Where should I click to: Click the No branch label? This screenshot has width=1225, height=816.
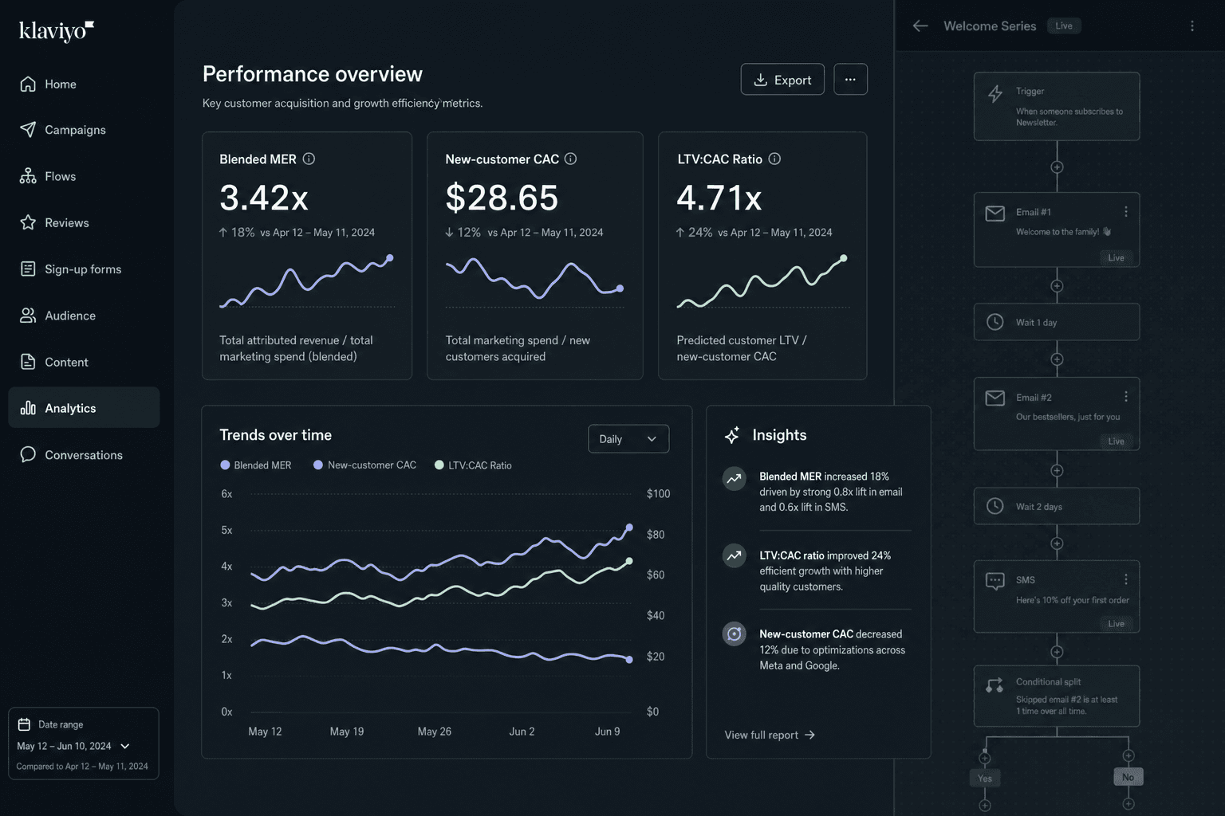point(1128,777)
